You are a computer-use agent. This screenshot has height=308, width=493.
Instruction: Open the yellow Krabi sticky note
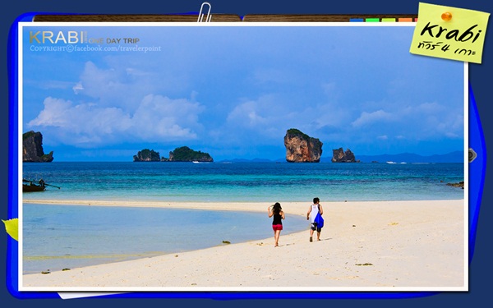pos(449,33)
